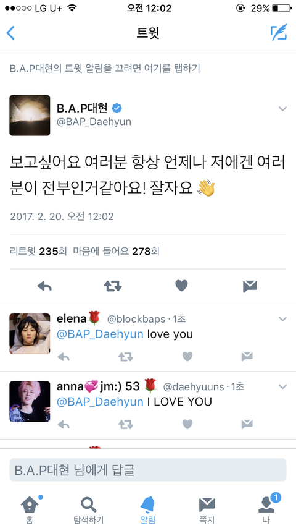296x528 pixels.
Task: Open @BAP_Daehyun mention in elena's reply
Action: coord(100,334)
